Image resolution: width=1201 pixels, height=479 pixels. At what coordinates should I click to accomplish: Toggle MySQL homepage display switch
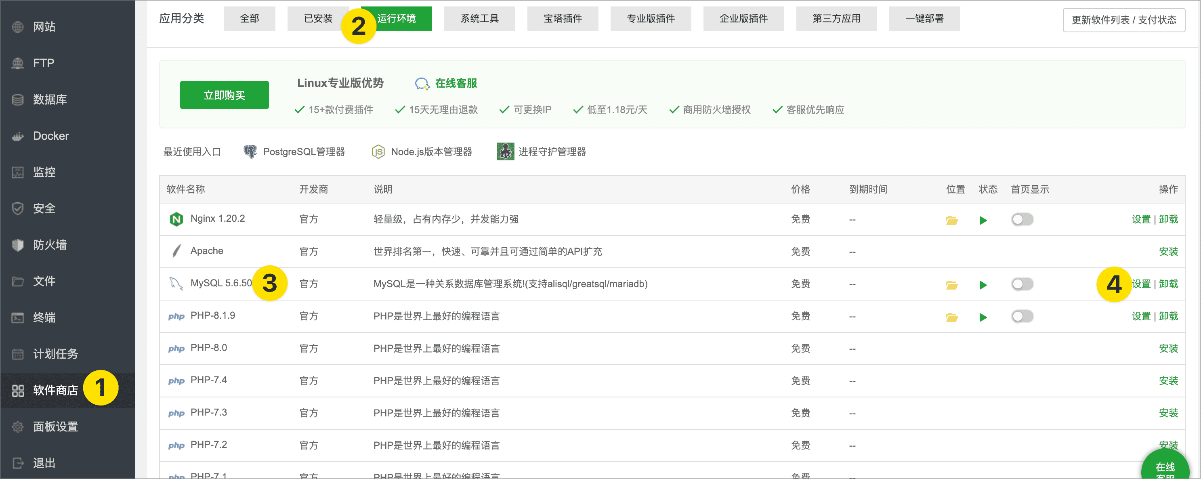pyautogui.click(x=1023, y=284)
